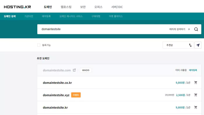The height and width of the screenshot is (115, 204).
Task: Open domaintestsite.com external link icon
Action: pos(74,70)
